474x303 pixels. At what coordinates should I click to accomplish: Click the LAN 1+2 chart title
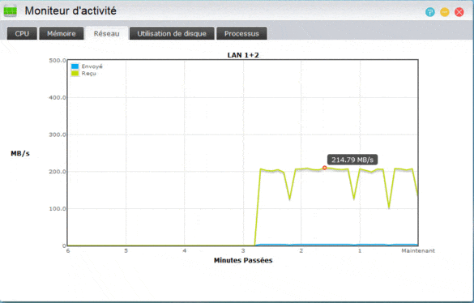tap(243, 55)
